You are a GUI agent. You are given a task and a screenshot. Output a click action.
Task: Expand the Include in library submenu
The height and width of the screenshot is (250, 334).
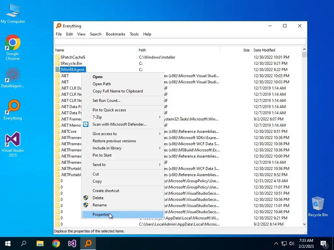coord(123,148)
